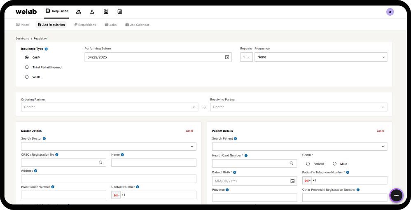Show Other Provincial Registration Number info icon
The image size is (411, 210).
[x=358, y=190]
